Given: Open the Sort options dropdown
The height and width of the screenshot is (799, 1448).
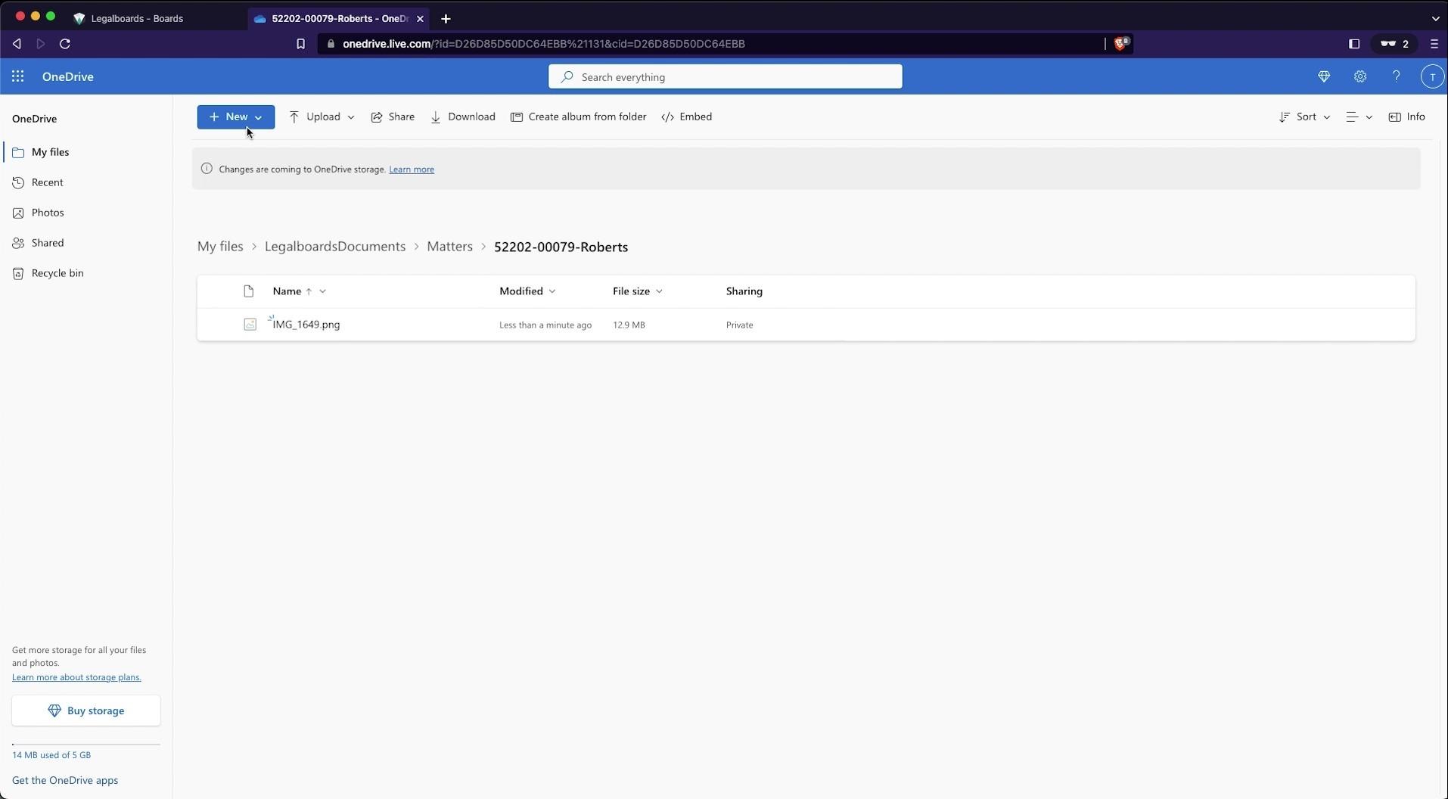Looking at the screenshot, I should click(x=1304, y=117).
